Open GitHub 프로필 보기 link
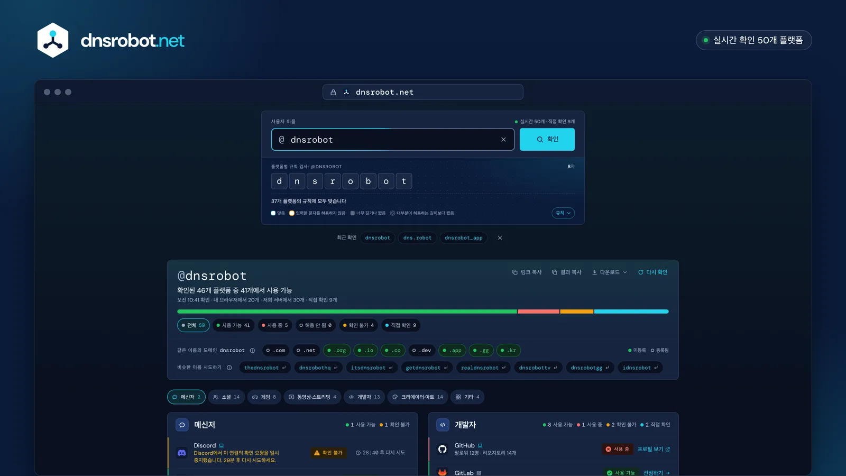 coord(654,449)
